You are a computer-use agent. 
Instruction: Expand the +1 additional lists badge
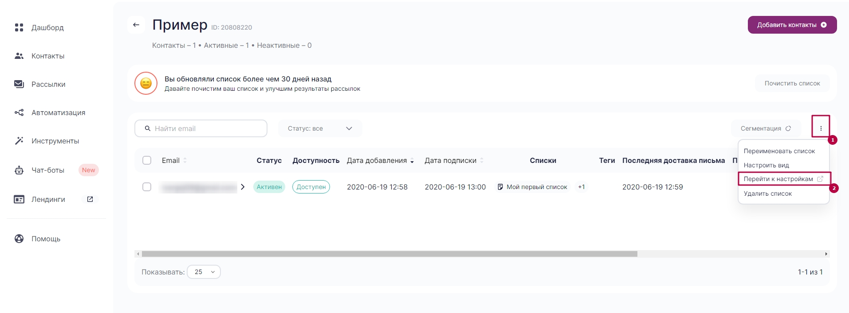point(582,187)
